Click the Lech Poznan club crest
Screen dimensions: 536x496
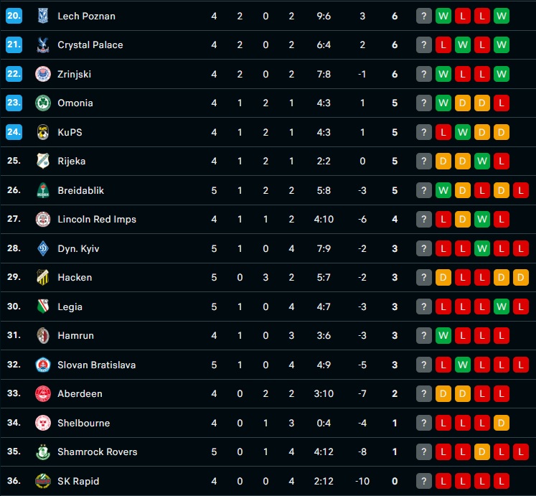pyautogui.click(x=43, y=16)
